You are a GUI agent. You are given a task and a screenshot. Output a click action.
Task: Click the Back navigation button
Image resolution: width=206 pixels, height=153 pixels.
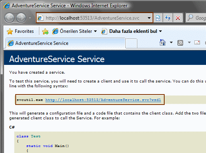pos(9,18)
